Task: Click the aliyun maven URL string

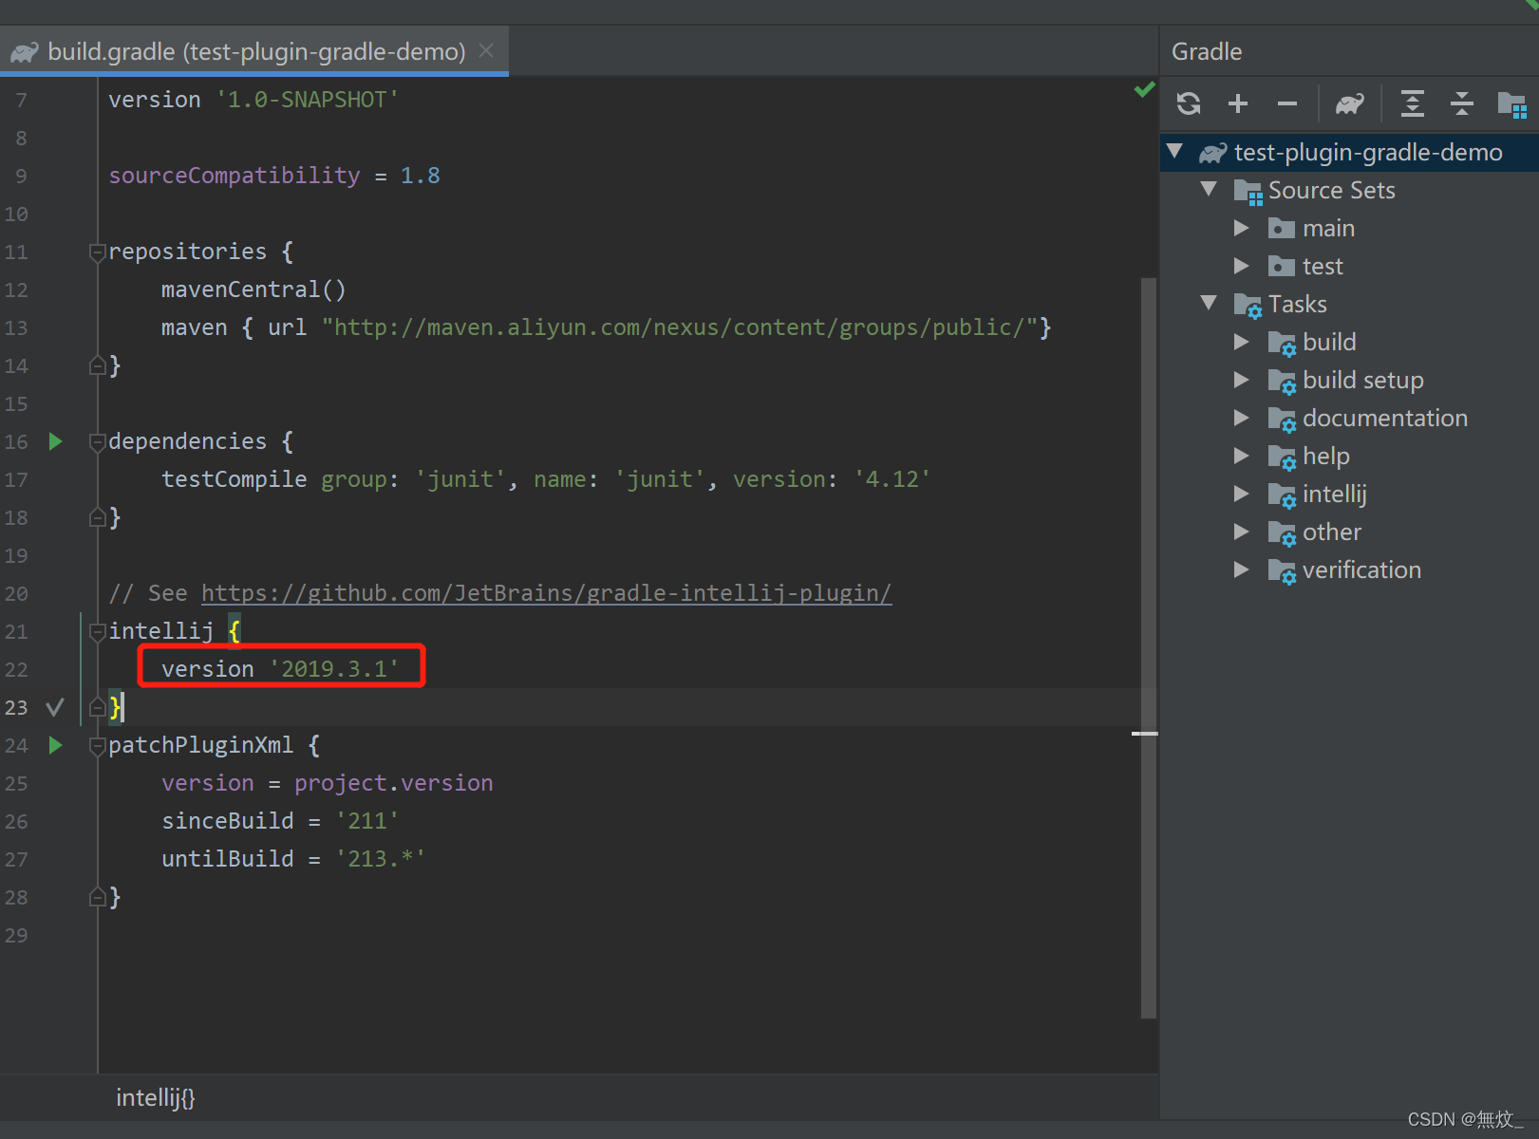Action: click(x=679, y=327)
